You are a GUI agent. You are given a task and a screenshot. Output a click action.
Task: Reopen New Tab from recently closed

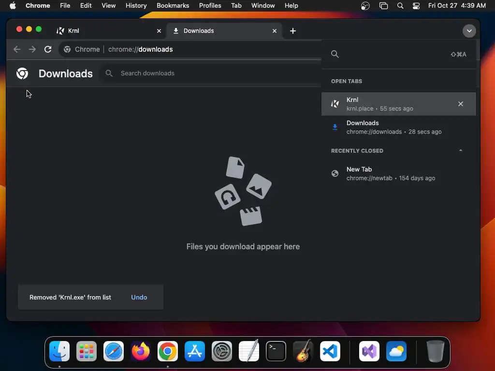[398, 173]
